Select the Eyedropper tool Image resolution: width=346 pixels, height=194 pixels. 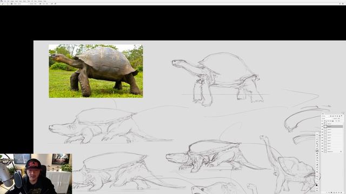click(317, 146)
